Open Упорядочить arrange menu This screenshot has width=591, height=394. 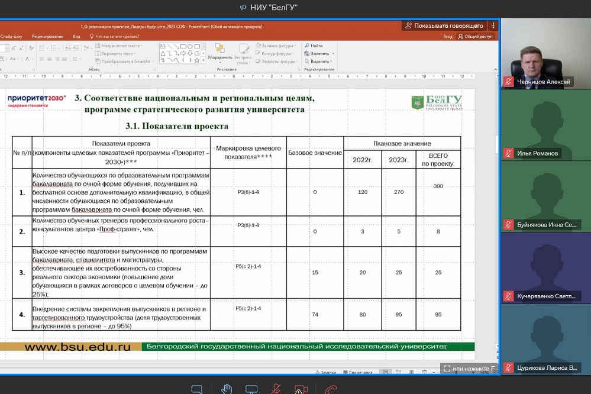tap(219, 52)
